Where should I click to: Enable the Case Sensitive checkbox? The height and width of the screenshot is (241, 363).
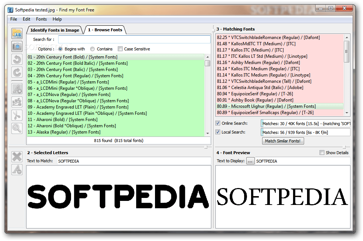tap(120, 49)
